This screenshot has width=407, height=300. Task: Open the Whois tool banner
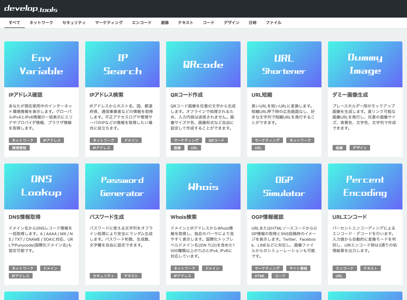click(203, 186)
